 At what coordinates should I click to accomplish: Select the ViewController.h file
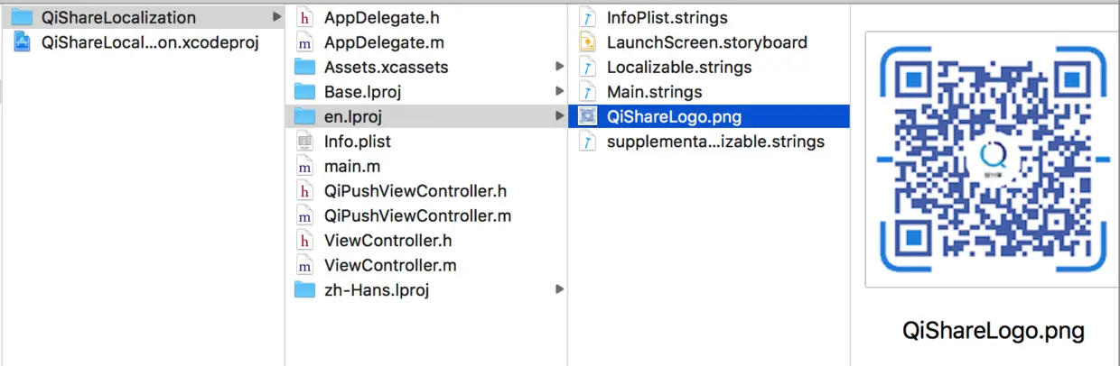pos(387,241)
